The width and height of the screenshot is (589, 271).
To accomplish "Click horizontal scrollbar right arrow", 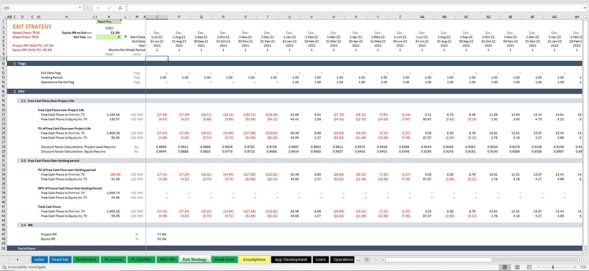I will click(x=579, y=260).
